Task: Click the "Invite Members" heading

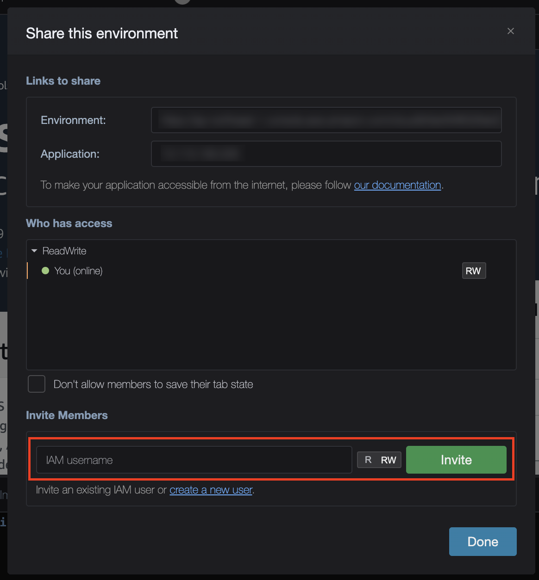Action: (67, 415)
